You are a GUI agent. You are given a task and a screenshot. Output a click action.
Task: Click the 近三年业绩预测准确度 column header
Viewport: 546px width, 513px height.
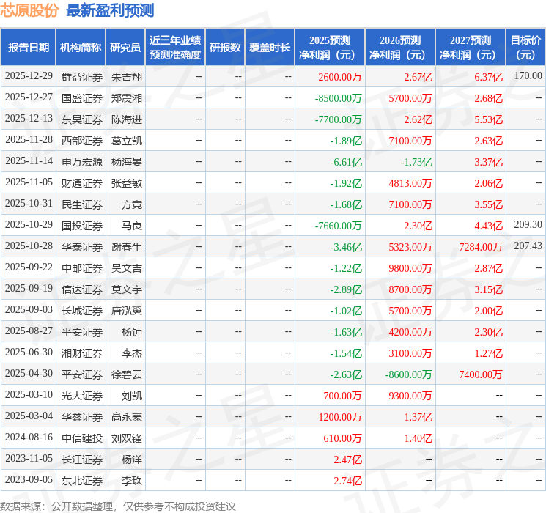coord(175,48)
